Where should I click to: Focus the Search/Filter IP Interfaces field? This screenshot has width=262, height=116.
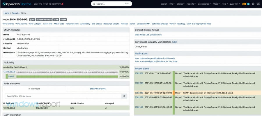coord(63,96)
